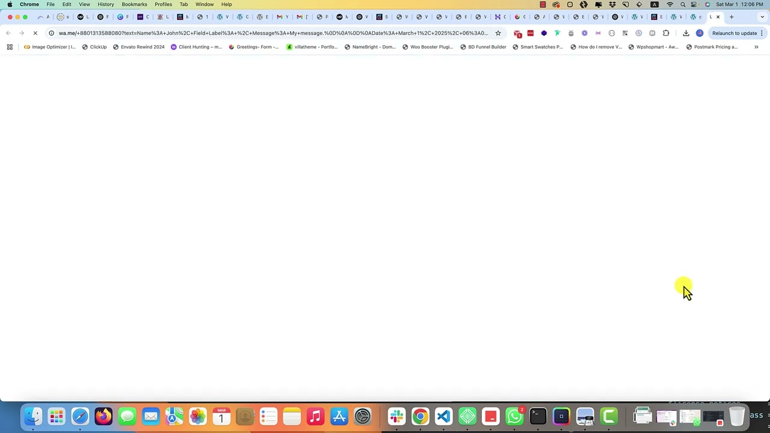
Task: Open Visual Studio Code from the Dock
Action: pyautogui.click(x=443, y=416)
